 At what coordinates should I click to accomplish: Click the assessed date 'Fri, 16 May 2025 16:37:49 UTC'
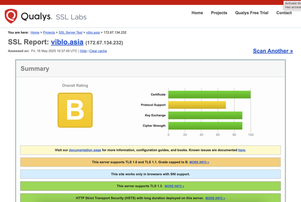pos(54,51)
